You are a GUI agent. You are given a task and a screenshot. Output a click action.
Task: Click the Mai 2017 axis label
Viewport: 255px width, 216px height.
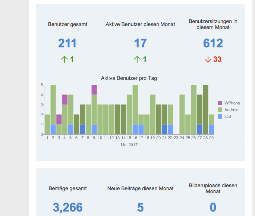tap(129, 145)
